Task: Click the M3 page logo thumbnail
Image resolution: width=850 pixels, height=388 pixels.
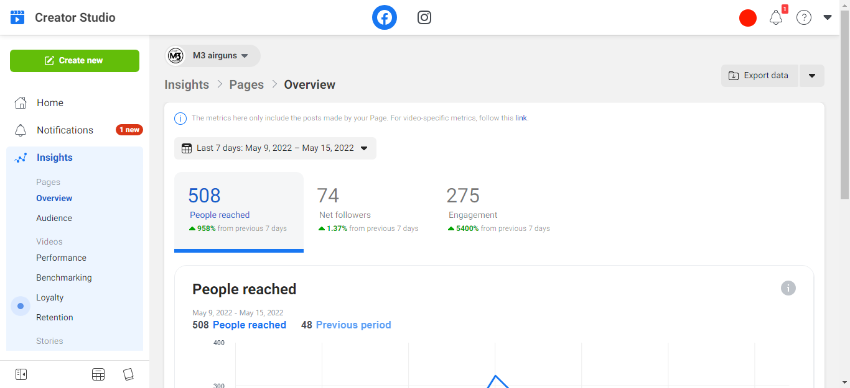Action: [176, 56]
